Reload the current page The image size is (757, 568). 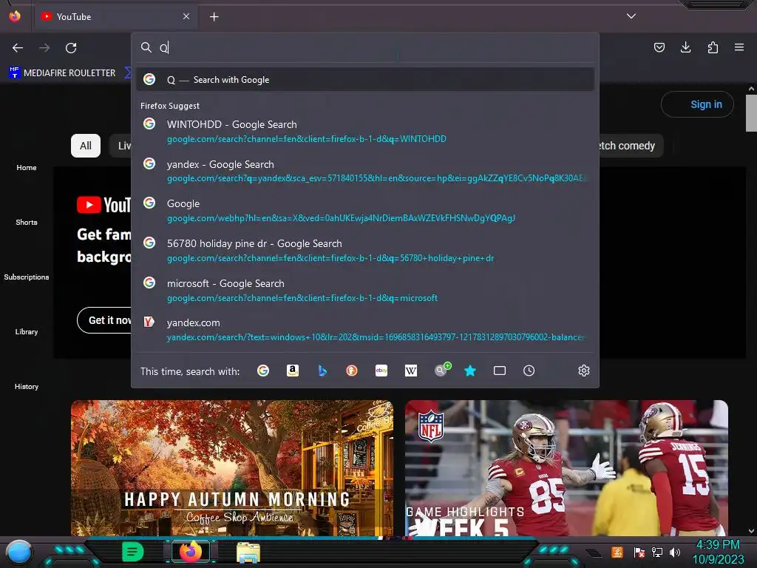coord(71,48)
